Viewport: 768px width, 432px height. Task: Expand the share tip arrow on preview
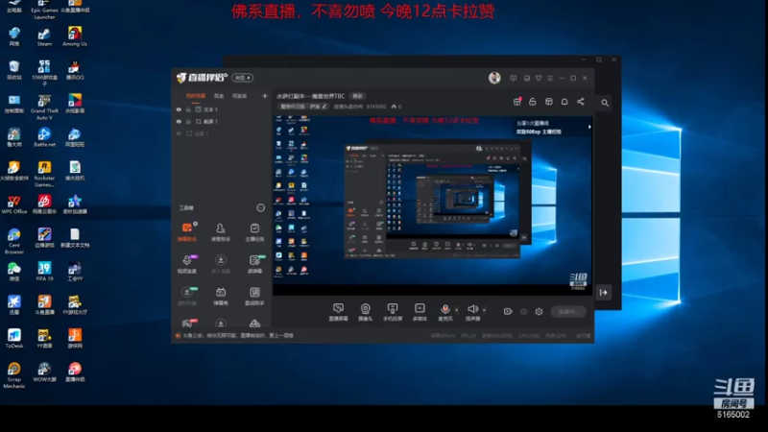(589, 127)
